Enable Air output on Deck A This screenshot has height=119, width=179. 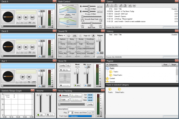click(x=40, y=27)
